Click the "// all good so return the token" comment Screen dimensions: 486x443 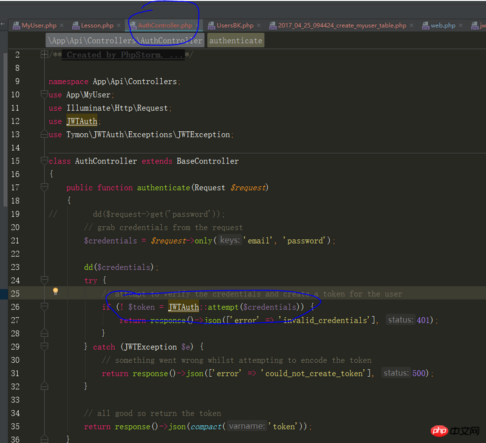pos(152,414)
